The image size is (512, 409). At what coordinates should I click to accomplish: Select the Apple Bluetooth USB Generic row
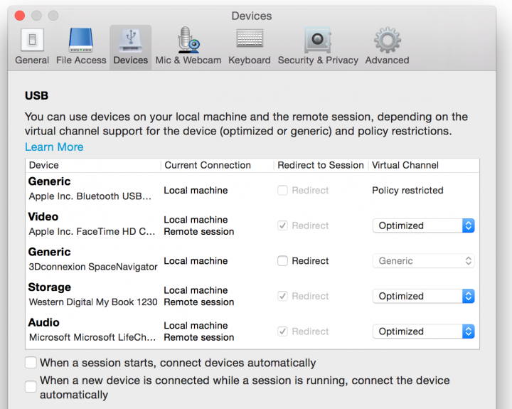tap(91, 189)
